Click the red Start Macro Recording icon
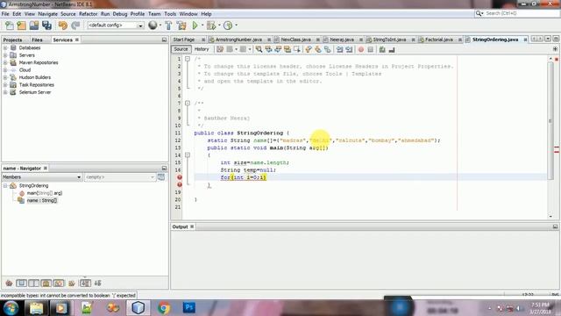 click(361, 49)
